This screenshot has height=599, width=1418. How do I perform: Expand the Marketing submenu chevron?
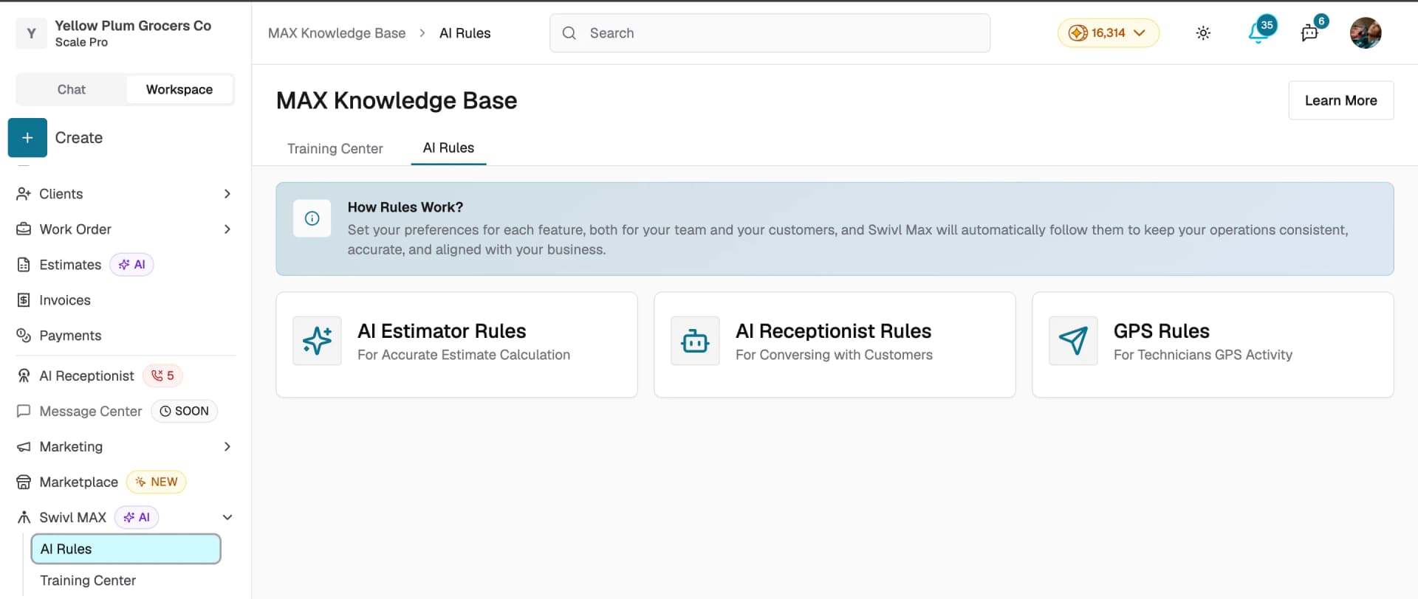pos(227,447)
